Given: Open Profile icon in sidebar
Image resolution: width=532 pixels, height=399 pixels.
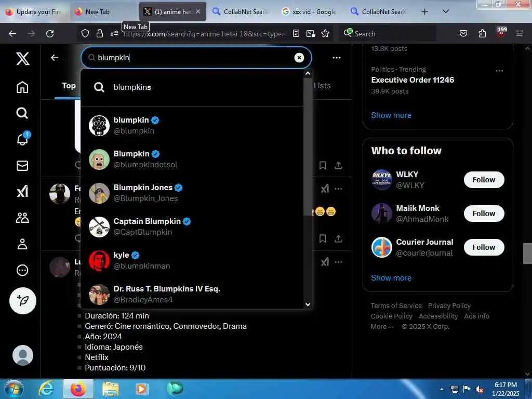Looking at the screenshot, I should [22, 244].
